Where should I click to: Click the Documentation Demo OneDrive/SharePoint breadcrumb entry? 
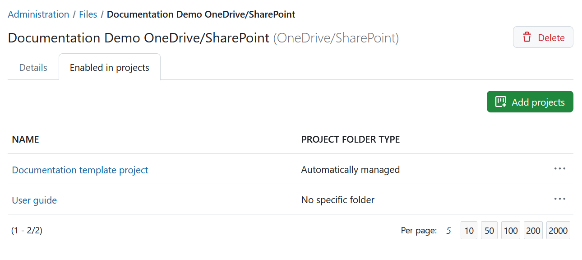[201, 14]
